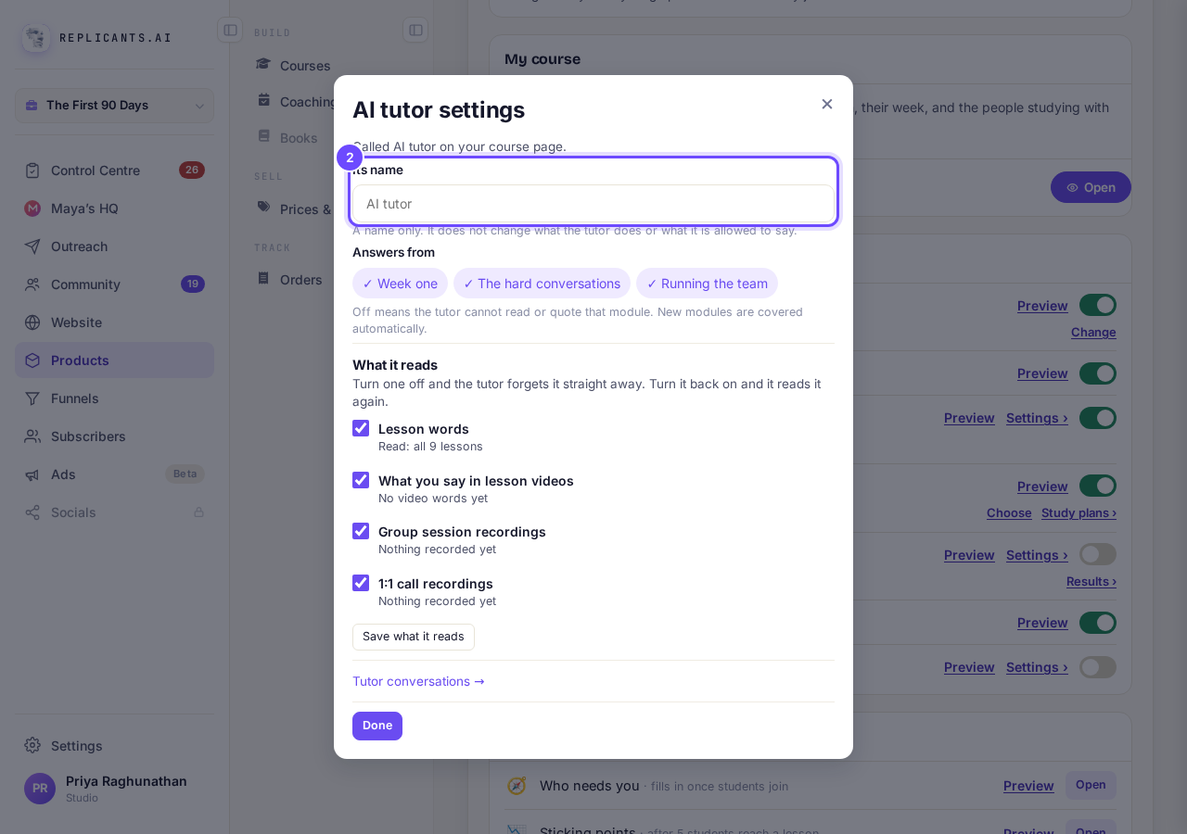This screenshot has width=1187, height=834.
Task: Click the Priya Raghunathan PR avatar
Action: [40, 789]
